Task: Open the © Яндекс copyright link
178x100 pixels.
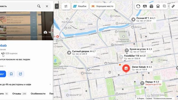Action: (141, 98)
